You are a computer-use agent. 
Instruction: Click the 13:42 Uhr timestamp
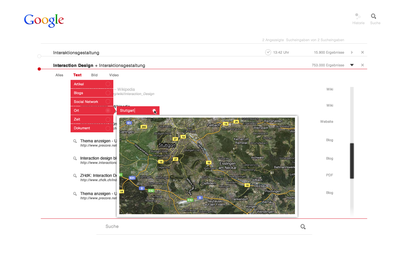click(281, 52)
